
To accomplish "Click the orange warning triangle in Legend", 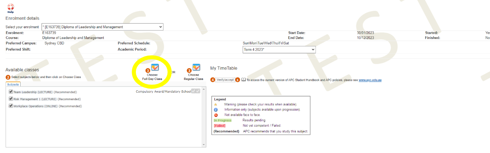I will 216,105.
